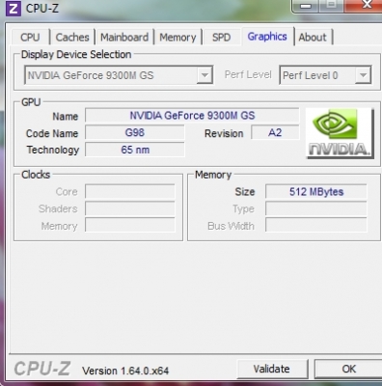The height and width of the screenshot is (386, 382).
Task: Minimize the CPU-Z window
Action: (306, 6)
